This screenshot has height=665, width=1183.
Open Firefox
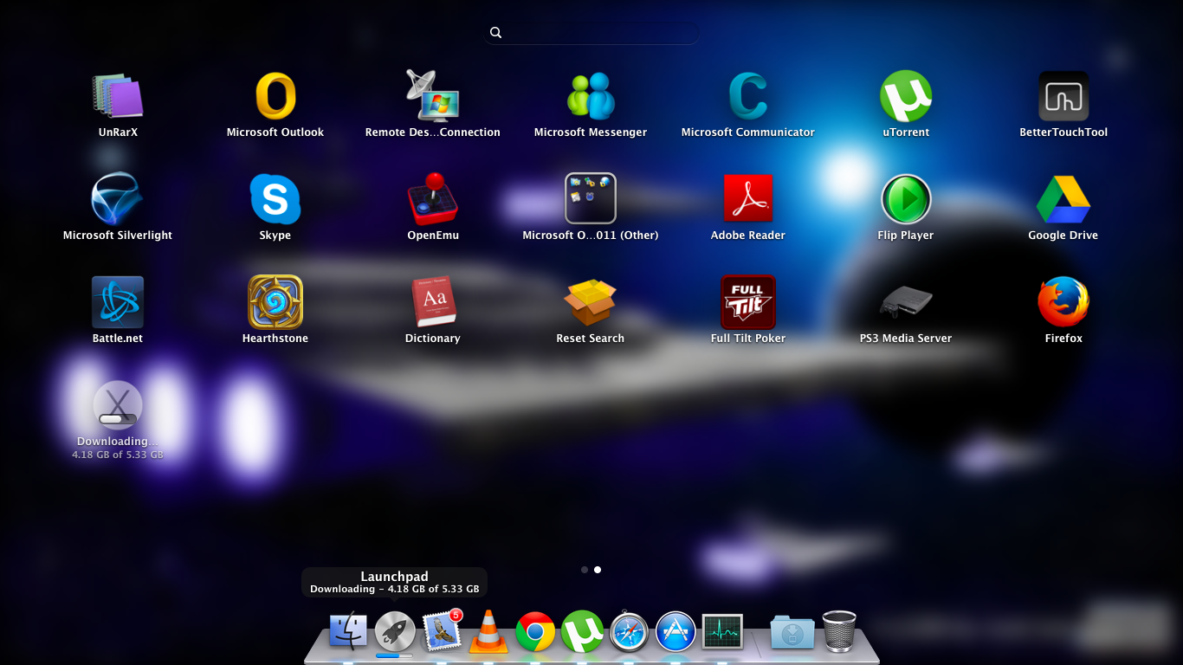pyautogui.click(x=1063, y=302)
